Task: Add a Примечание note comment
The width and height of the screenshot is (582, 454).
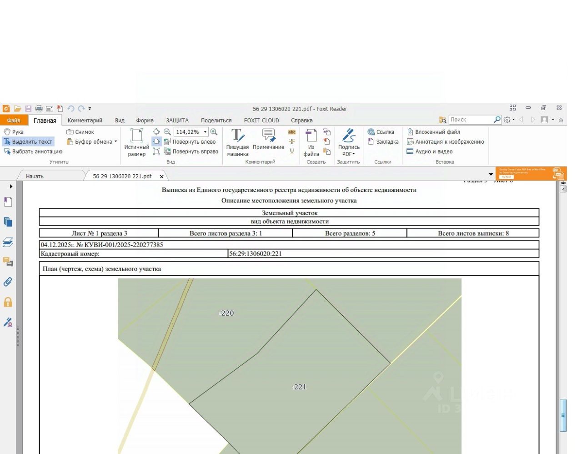Action: point(268,139)
